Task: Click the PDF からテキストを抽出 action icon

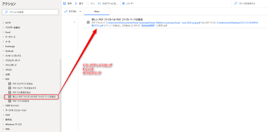Action: click(x=10, y=84)
